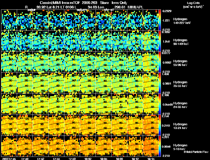Click the Hydrogen 24-35 keV label
210x160 pixels.
(180, 105)
